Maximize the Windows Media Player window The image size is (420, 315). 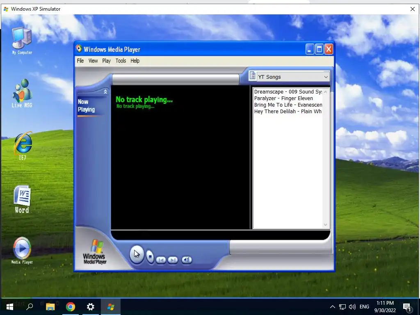click(x=319, y=49)
